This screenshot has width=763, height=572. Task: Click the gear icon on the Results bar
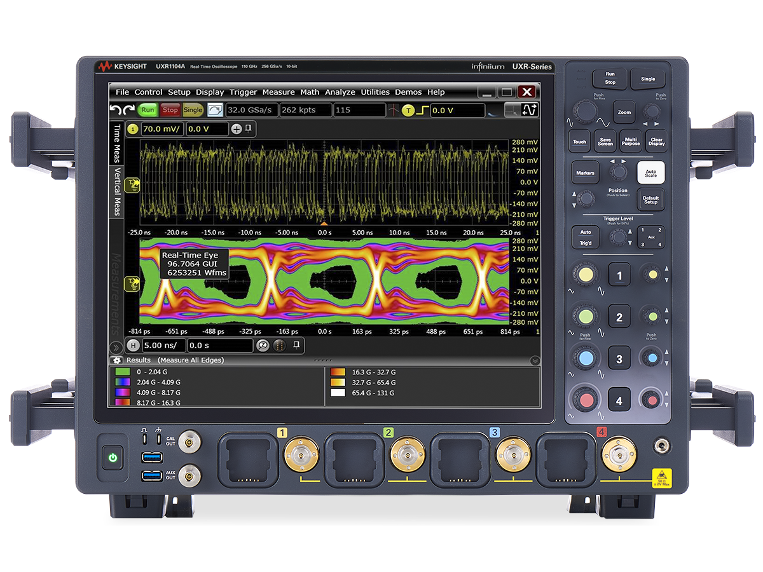pos(118,360)
